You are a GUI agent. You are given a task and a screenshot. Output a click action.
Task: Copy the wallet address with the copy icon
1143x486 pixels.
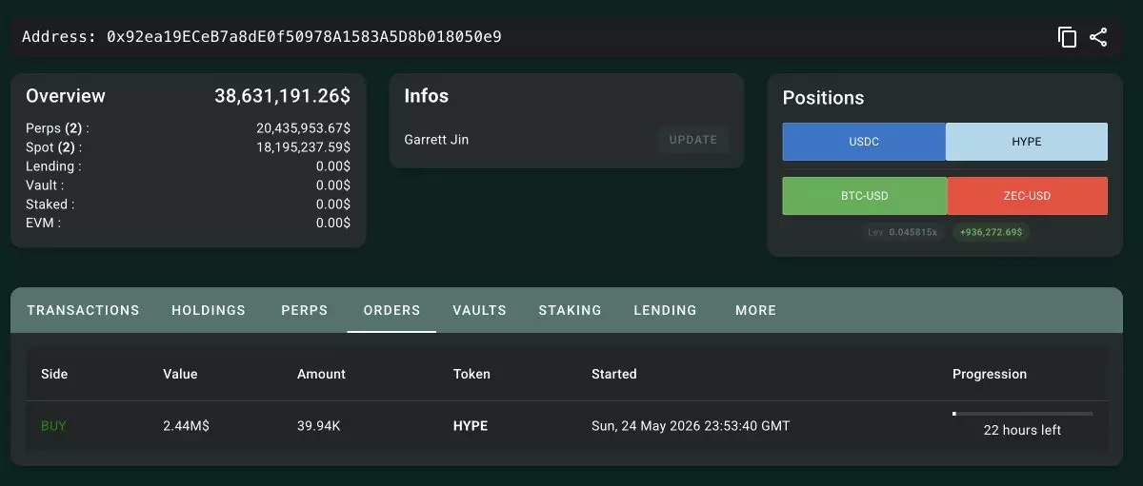1067,37
